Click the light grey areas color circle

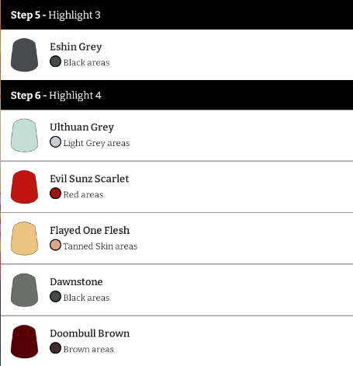point(55,142)
